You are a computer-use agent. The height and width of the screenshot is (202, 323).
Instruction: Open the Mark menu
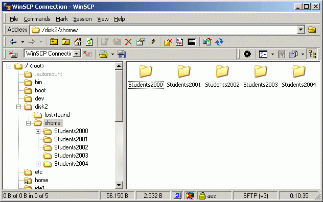pos(62,19)
